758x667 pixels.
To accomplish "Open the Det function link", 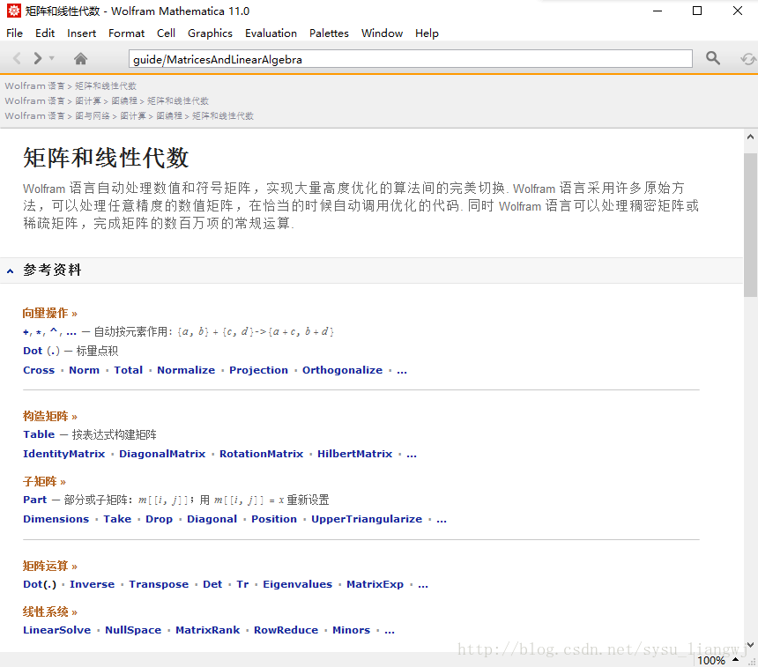I will (x=212, y=584).
